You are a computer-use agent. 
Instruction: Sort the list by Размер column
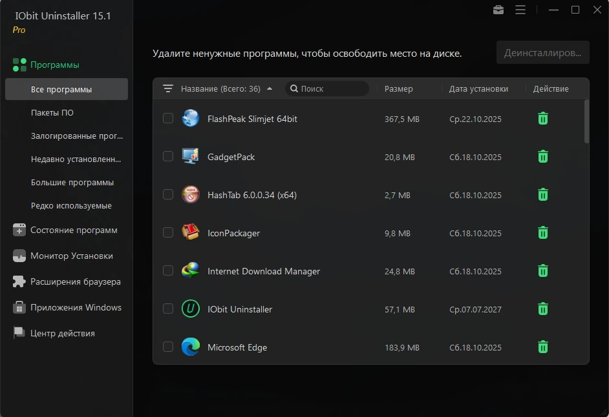pos(398,89)
